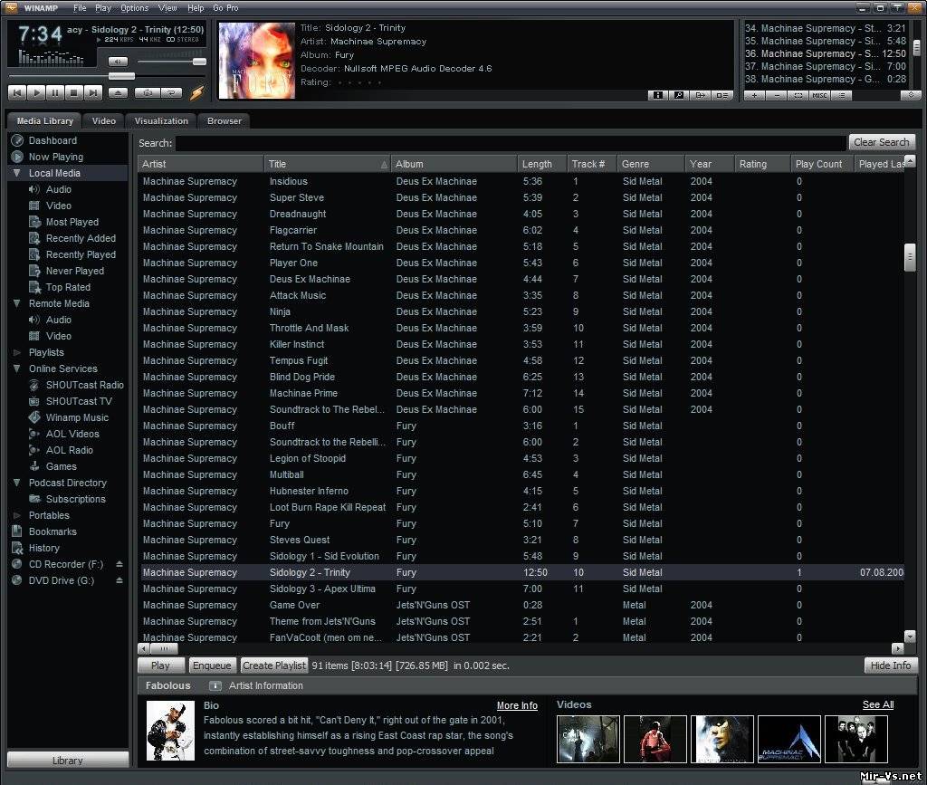Open Now Playing in the sidebar
The height and width of the screenshot is (785, 927).
click(x=55, y=157)
